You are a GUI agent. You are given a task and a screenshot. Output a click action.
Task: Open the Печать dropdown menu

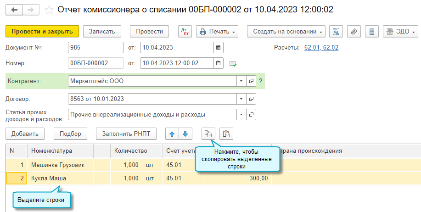[217, 31]
